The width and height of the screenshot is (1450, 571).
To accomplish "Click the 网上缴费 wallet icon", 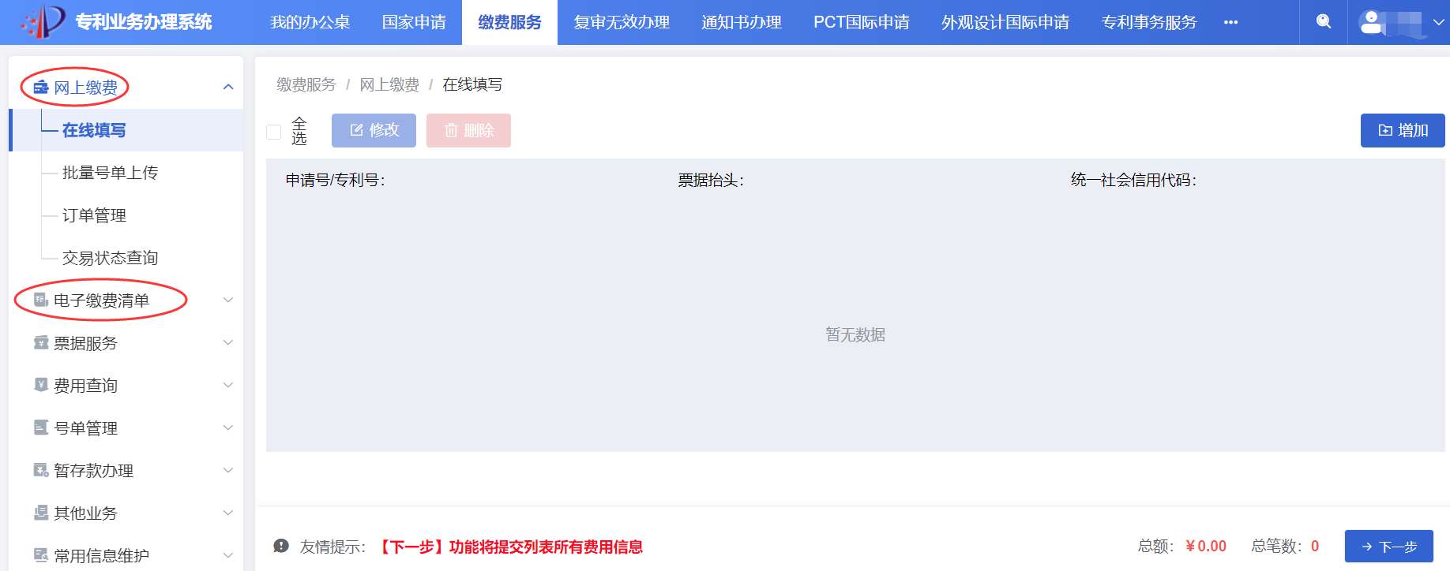I will 41,87.
